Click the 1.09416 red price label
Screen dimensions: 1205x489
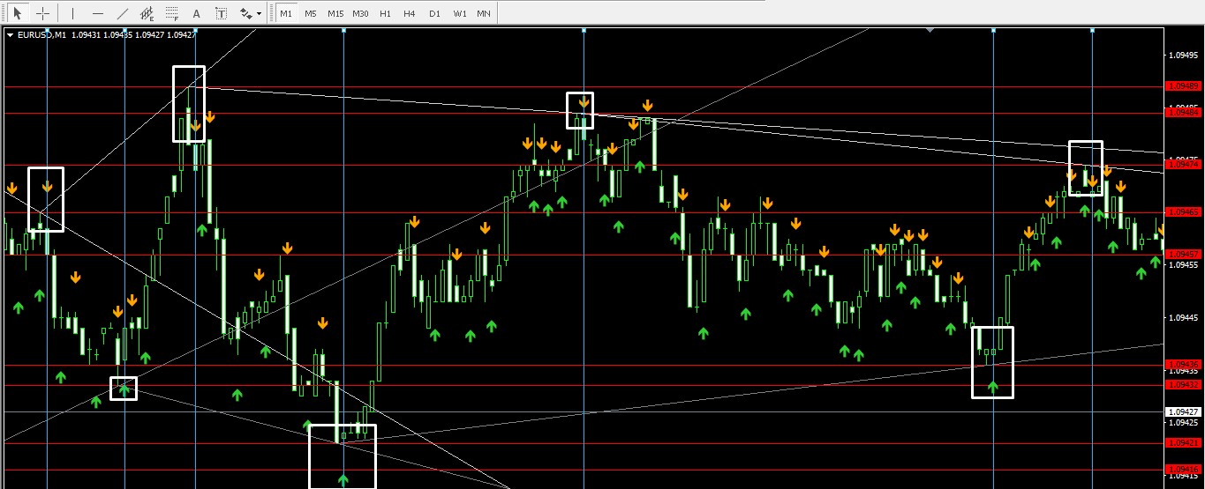coord(1183,469)
